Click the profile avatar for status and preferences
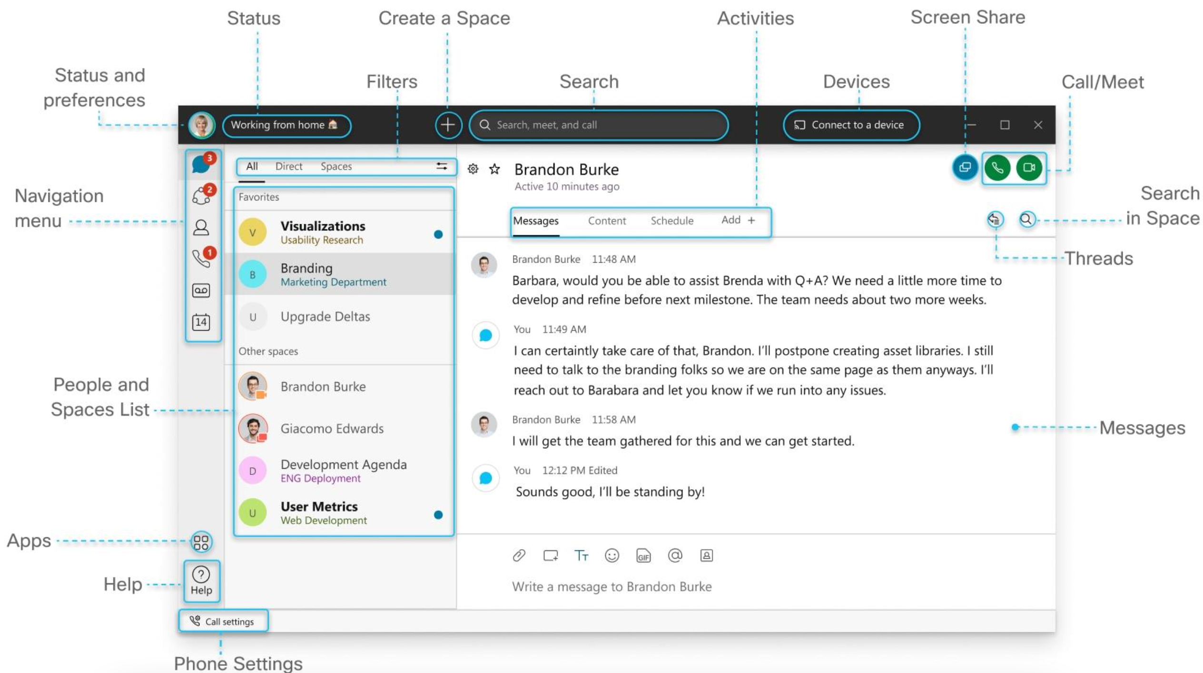Image resolution: width=1203 pixels, height=673 pixels. coord(201,126)
